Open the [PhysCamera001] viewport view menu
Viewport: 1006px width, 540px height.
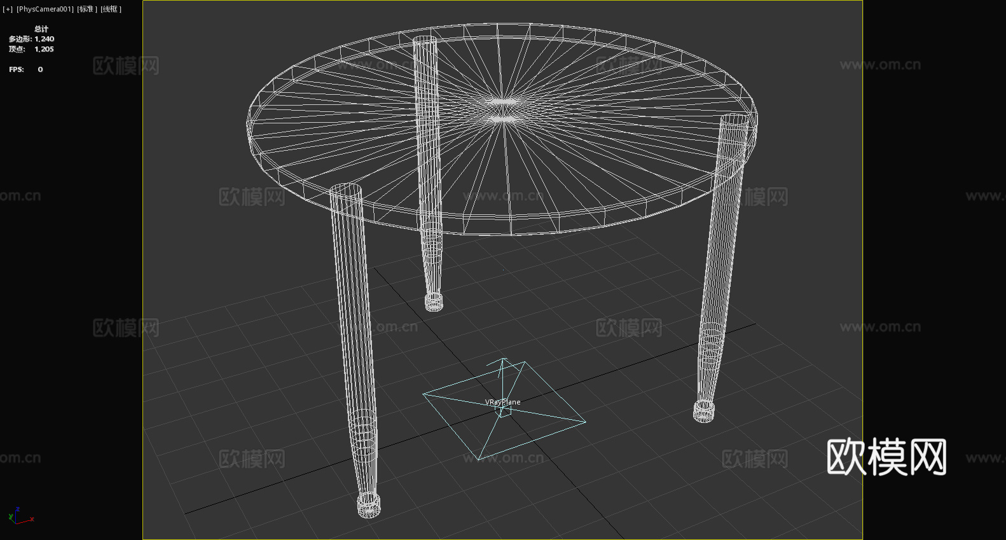[x=45, y=9]
